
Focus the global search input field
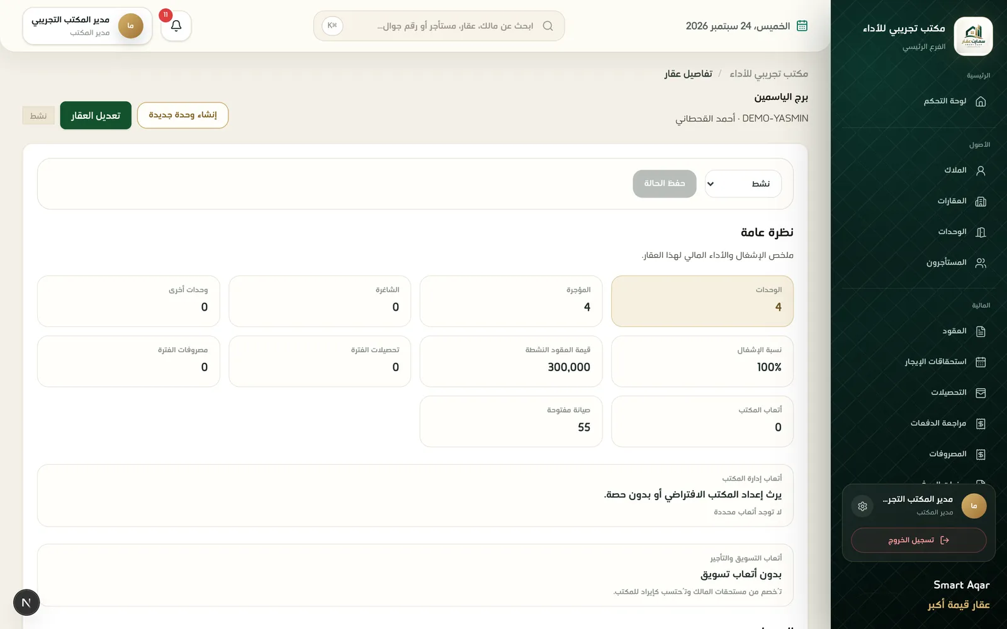pos(441,26)
